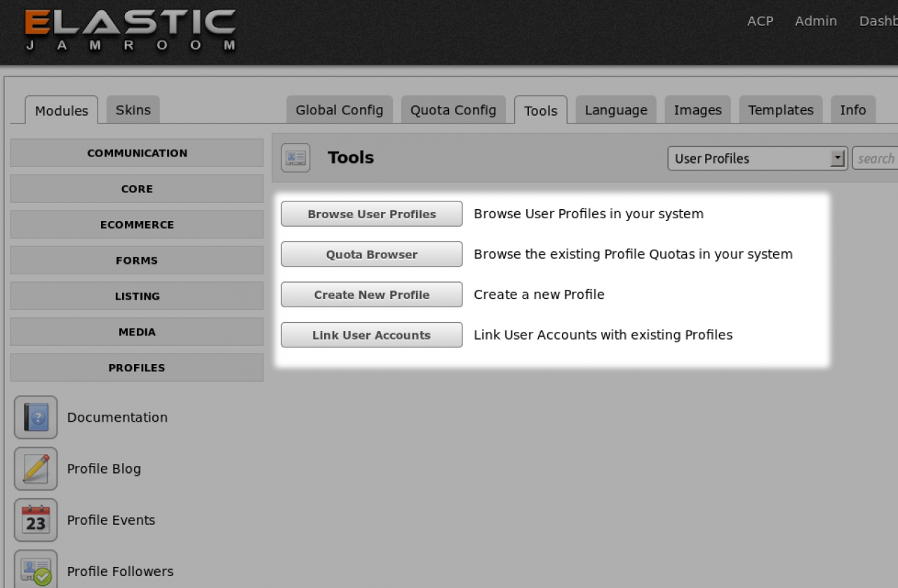The image size is (898, 588).
Task: Open the Profile Blog pencil icon
Action: tap(36, 469)
